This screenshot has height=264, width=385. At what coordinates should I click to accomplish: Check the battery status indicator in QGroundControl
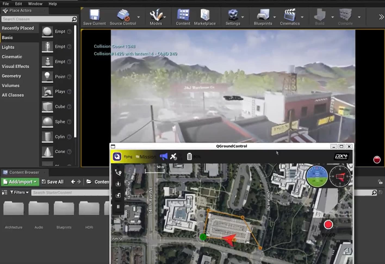coord(189,157)
